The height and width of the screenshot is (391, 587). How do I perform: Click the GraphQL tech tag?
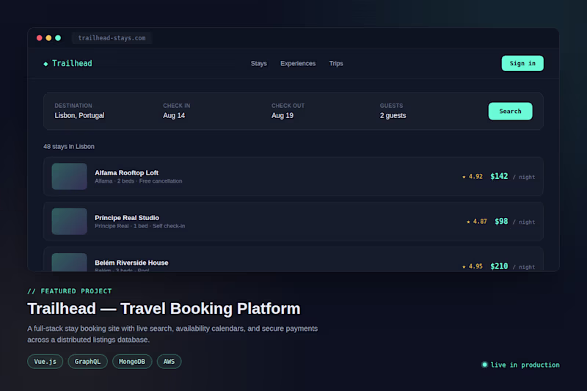point(87,362)
